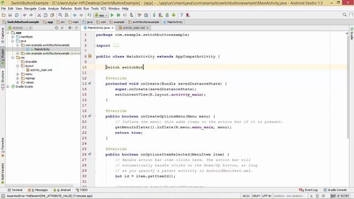Open the Android project view dropdown
Image resolution: width=354 pixels, height=199 pixels.
coord(20,28)
